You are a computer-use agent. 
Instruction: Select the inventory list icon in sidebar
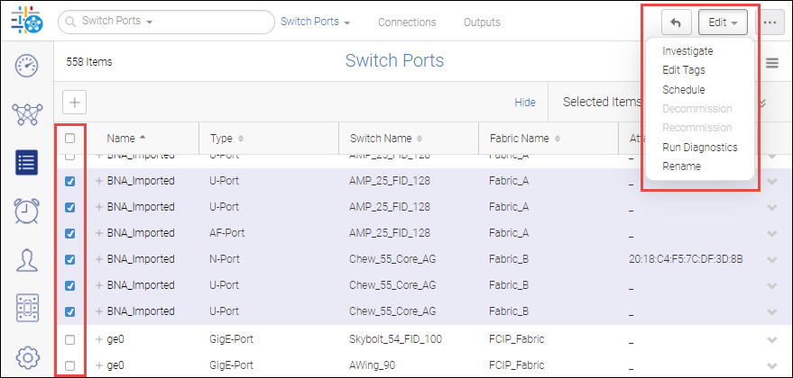(27, 163)
